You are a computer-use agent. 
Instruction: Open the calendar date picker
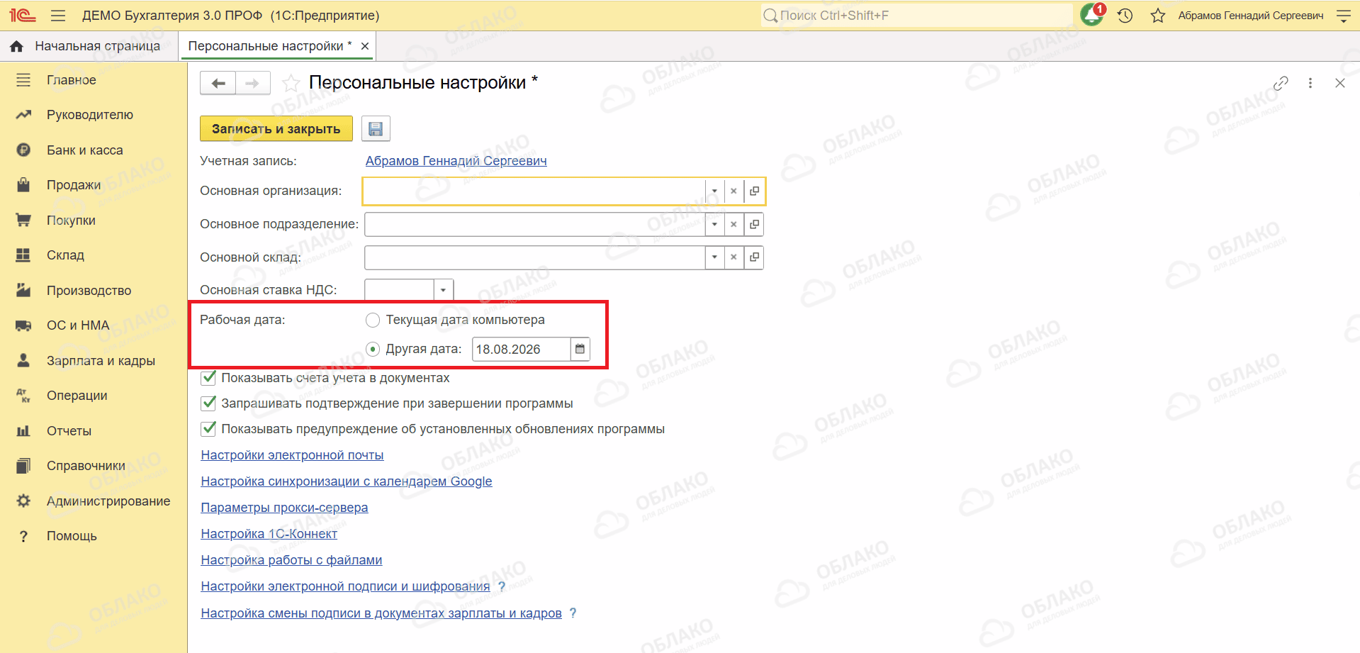[x=580, y=349]
